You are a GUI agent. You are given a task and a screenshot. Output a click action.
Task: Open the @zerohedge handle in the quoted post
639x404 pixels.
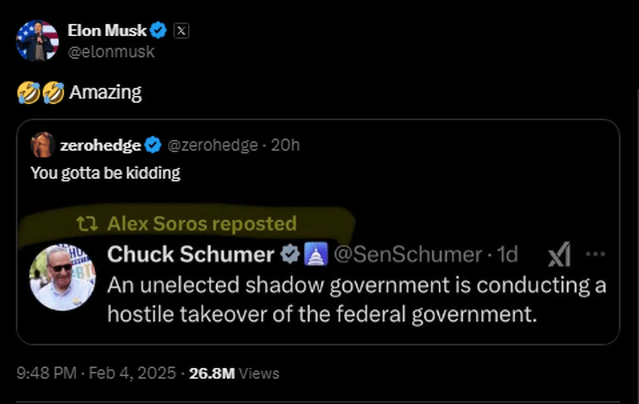pyautogui.click(x=212, y=145)
